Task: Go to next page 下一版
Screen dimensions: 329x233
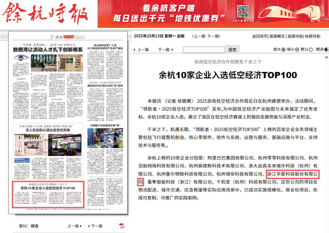Action: (97, 226)
